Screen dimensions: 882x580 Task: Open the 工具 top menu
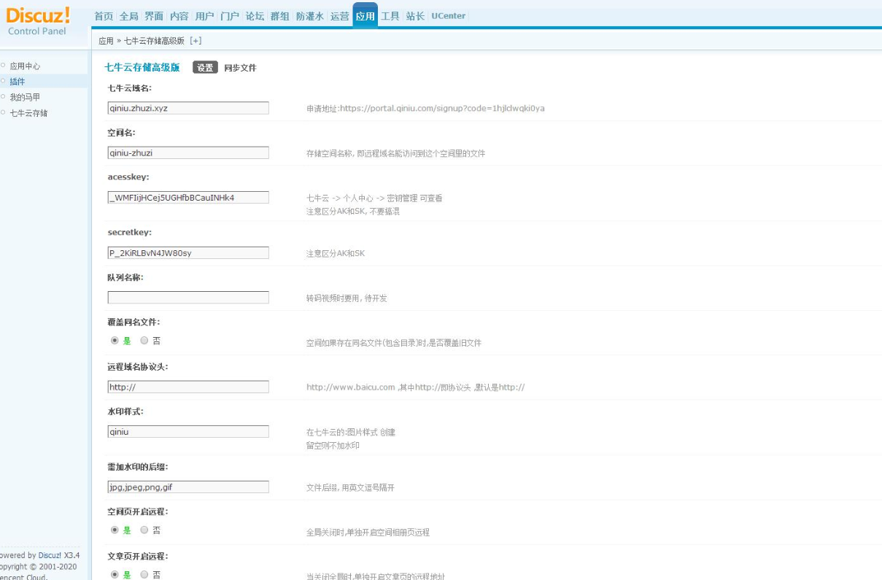390,16
